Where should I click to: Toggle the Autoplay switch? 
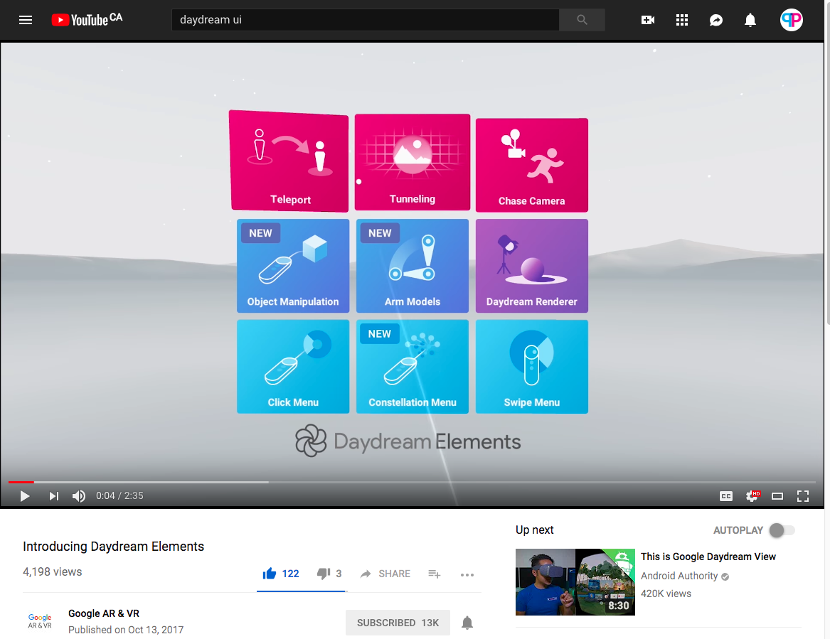782,530
